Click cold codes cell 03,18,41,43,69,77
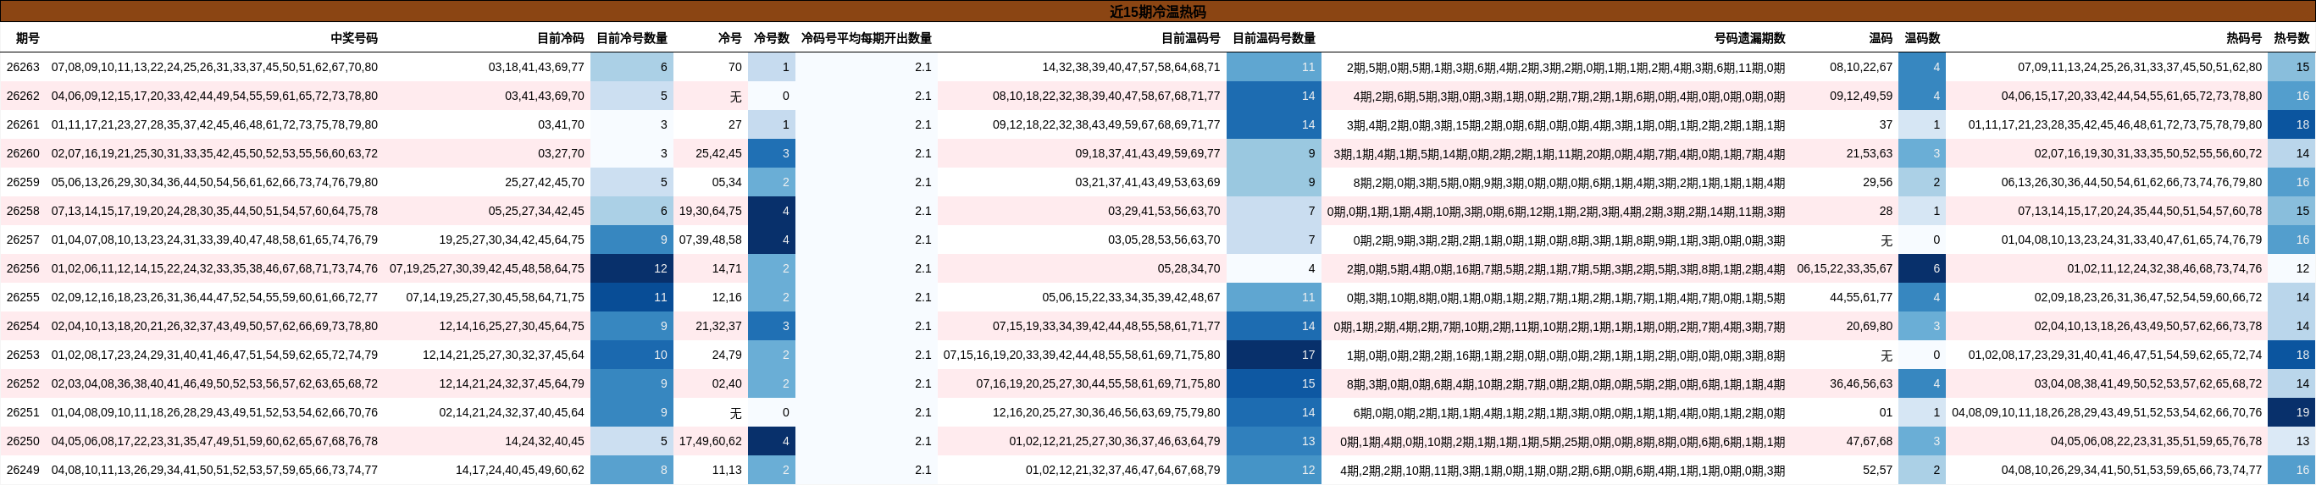This screenshot has width=2316, height=485. 536,67
